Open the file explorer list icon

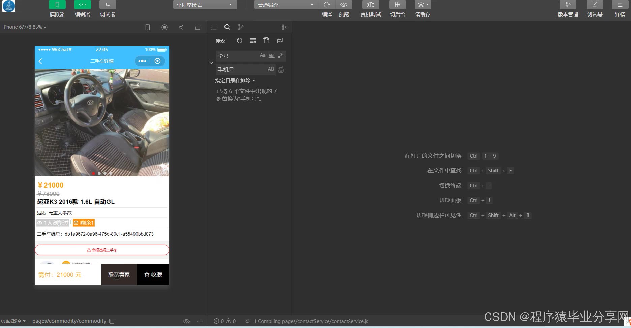click(214, 27)
